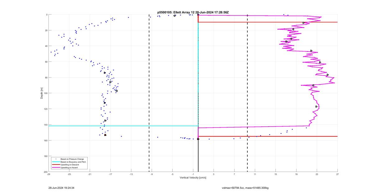This screenshot has height=193, width=373.
Task: Click the Depth [m] y-axis label
Action: pyautogui.click(x=42, y=93)
